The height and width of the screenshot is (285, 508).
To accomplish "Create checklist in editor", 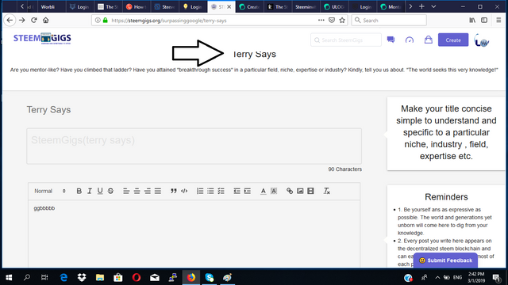I will pyautogui.click(x=221, y=191).
